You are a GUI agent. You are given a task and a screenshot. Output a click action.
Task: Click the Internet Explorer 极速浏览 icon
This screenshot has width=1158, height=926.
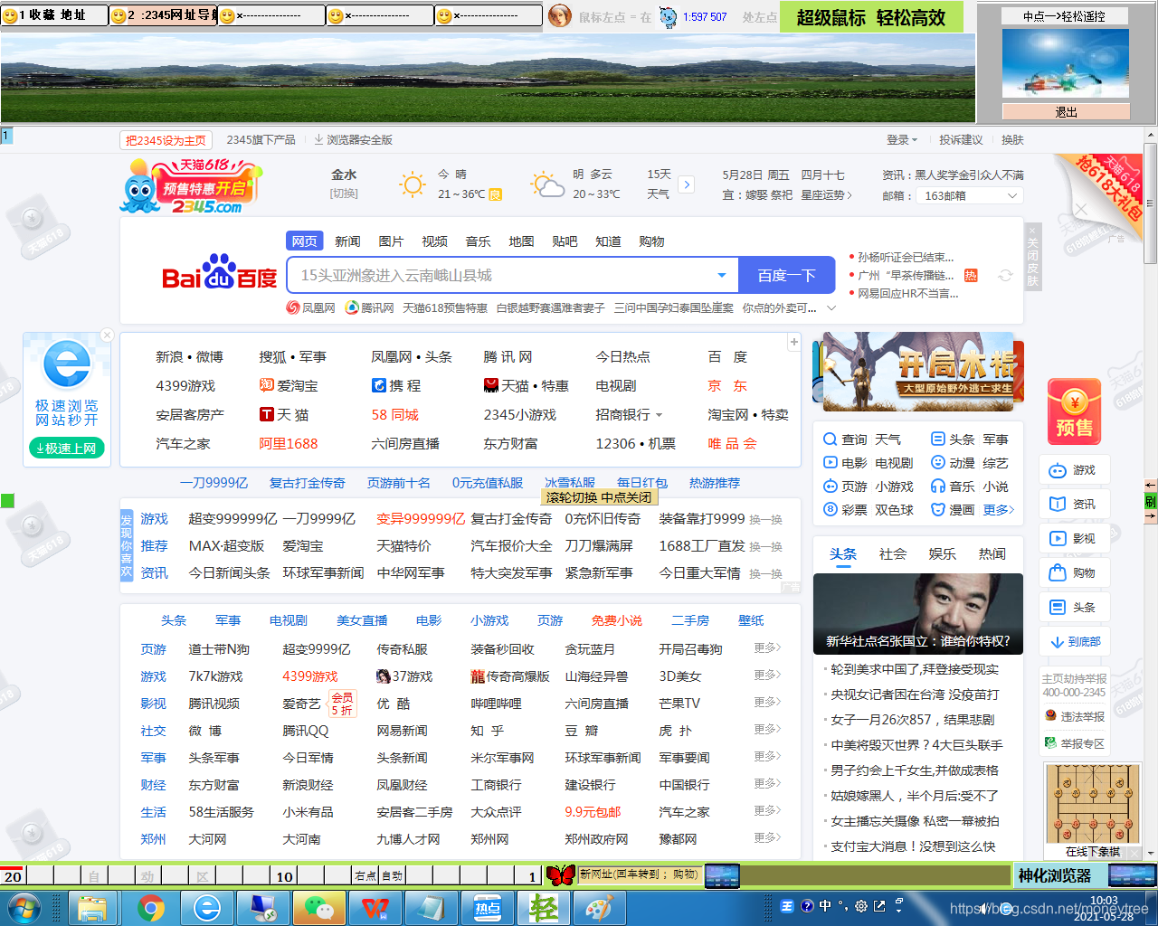(67, 364)
